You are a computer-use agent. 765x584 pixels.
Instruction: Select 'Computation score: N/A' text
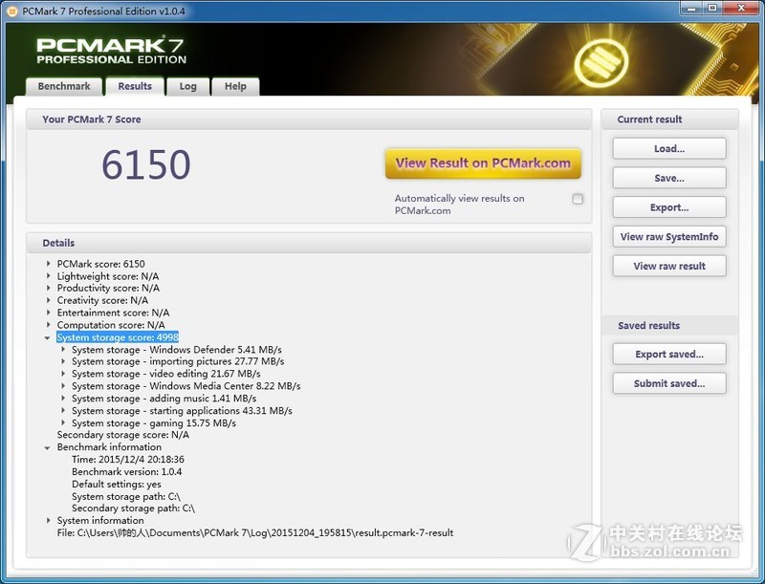pos(111,325)
